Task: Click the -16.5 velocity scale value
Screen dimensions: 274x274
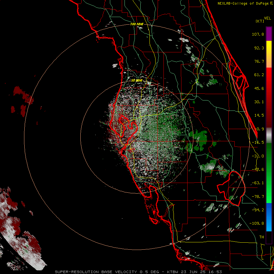Action: tap(258, 142)
